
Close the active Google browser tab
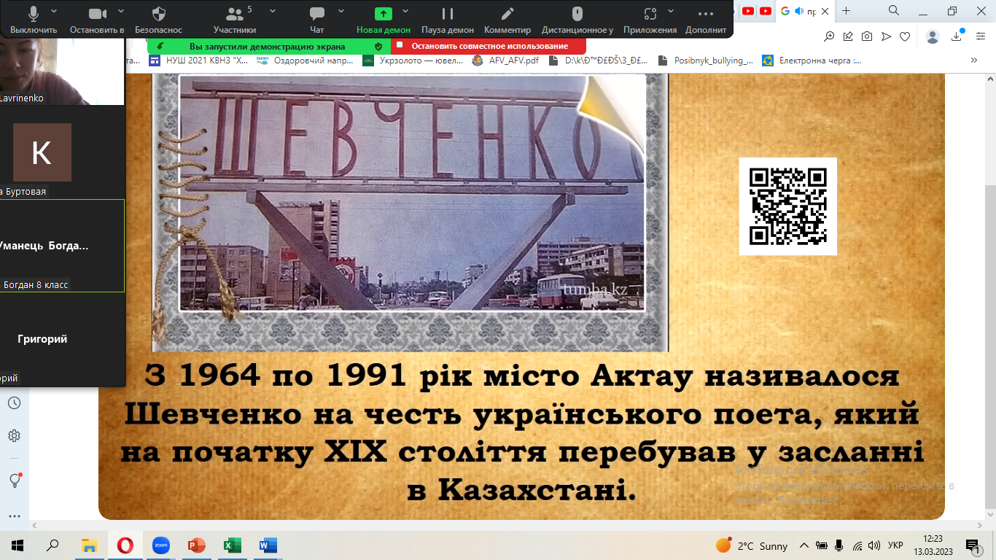(825, 11)
